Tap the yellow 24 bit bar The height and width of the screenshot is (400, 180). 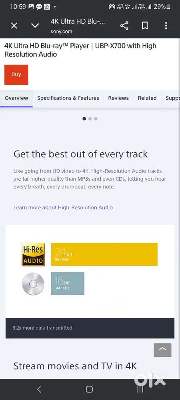104,254
